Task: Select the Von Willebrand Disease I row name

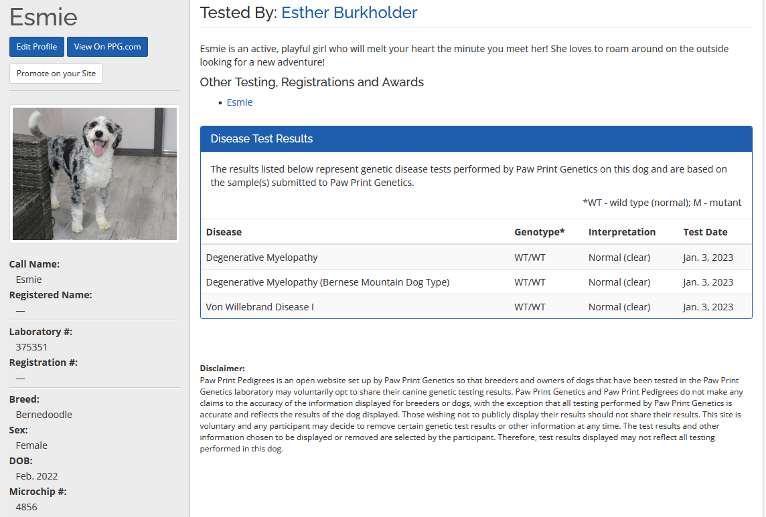Action: click(x=260, y=307)
